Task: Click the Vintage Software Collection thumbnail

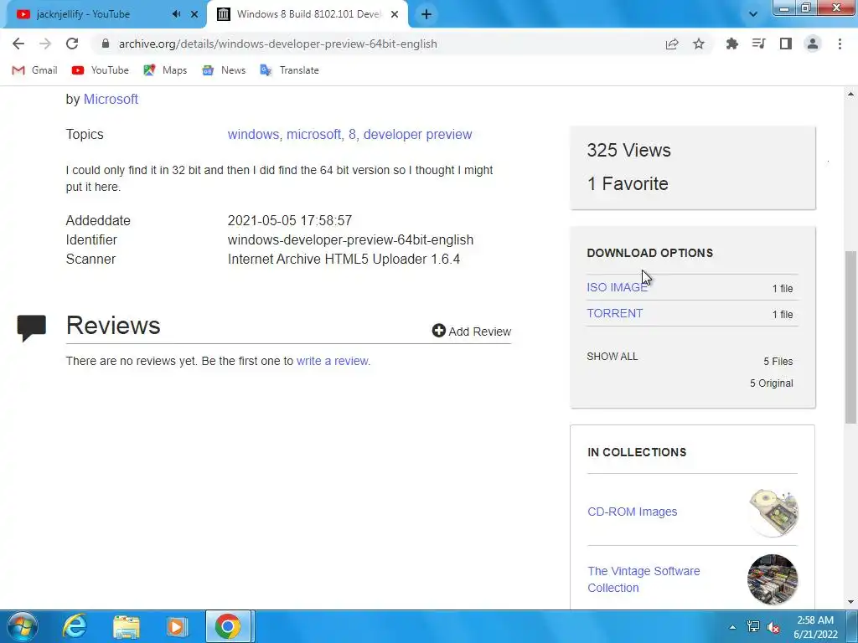Action: (x=773, y=579)
